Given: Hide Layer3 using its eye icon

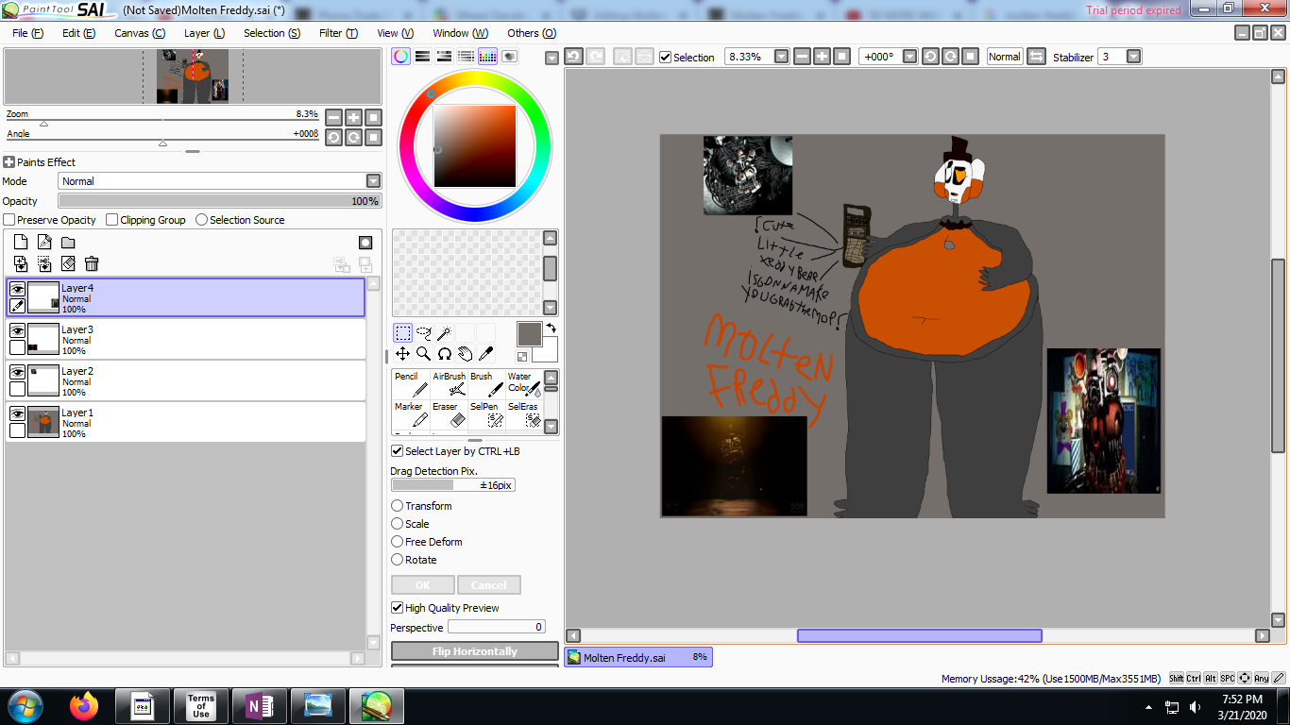Looking at the screenshot, I should click(x=17, y=331).
